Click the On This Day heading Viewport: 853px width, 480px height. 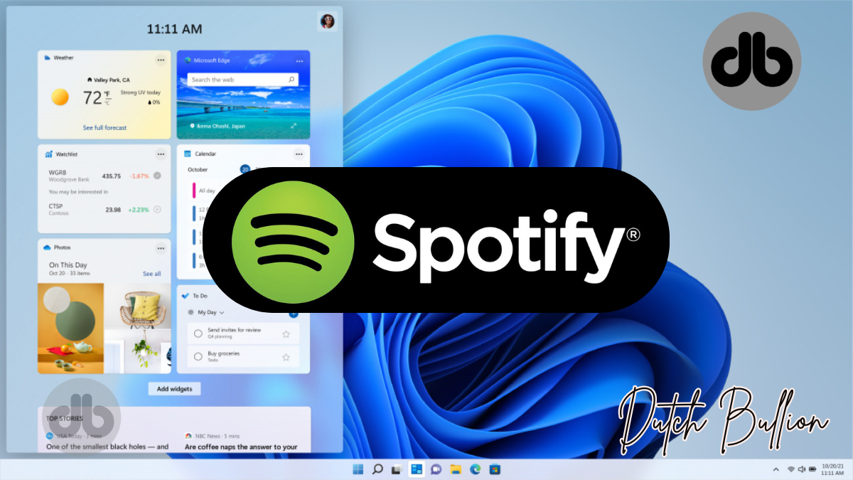tap(68, 265)
